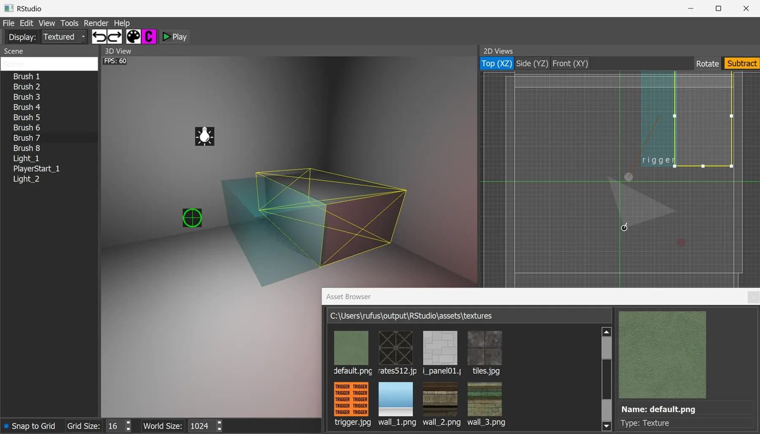Select the light bulb gizmo in the 3D view
This screenshot has width=760, height=434.
[x=205, y=136]
